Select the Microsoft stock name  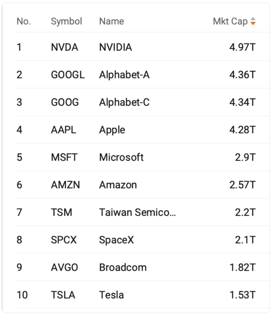click(x=121, y=157)
